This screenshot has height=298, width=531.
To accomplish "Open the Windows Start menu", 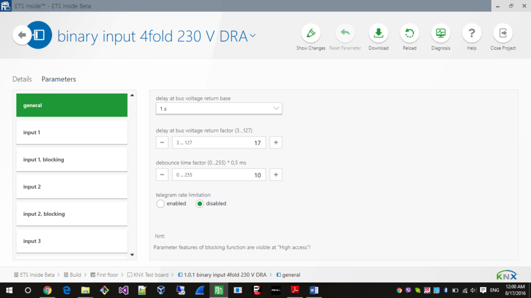I will coord(9,290).
